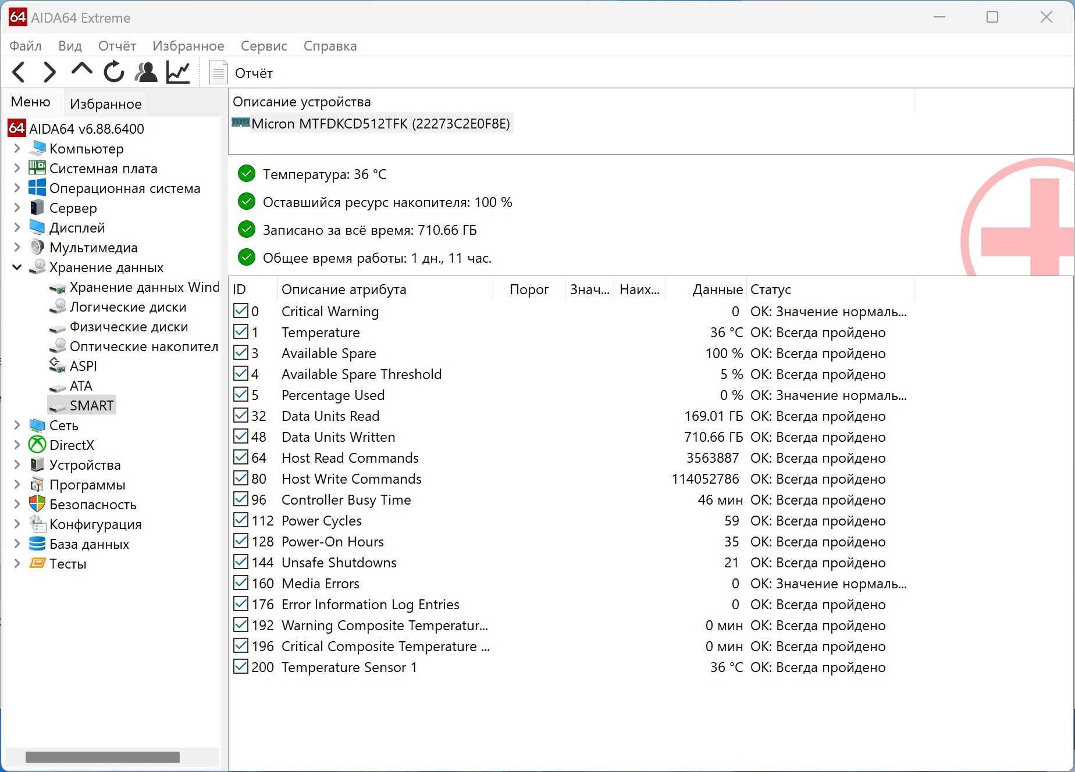This screenshot has width=1075, height=772.
Task: Toggle the Unsafe Shutdowns checkbox
Action: (x=241, y=562)
